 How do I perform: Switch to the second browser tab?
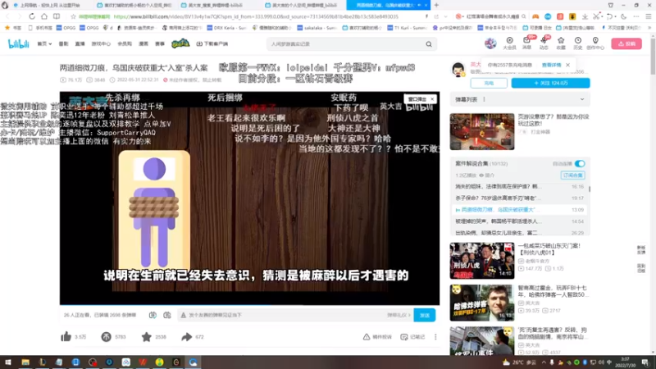point(134,5)
